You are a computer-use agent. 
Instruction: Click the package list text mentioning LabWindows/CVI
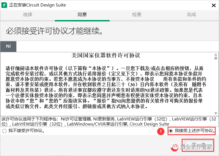[x=109, y=121]
